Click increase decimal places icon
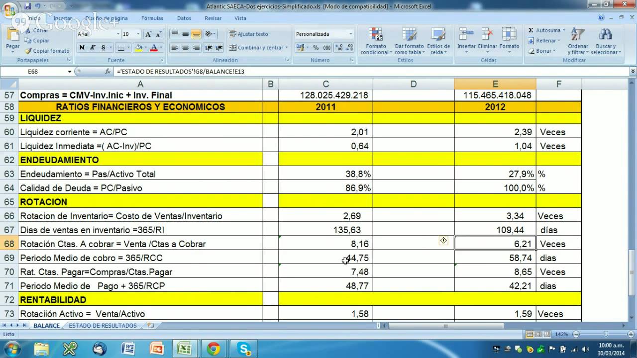637x358 pixels. 339,48
